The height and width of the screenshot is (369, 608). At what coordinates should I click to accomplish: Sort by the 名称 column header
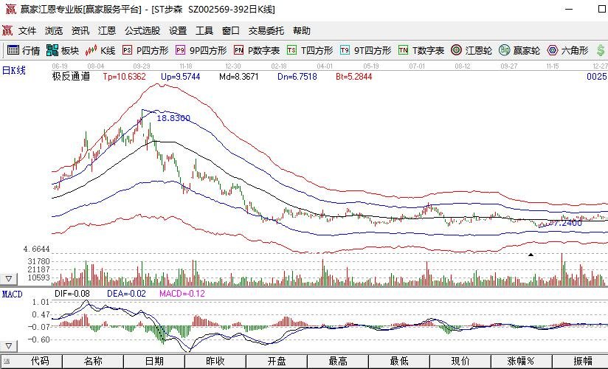tap(93, 361)
